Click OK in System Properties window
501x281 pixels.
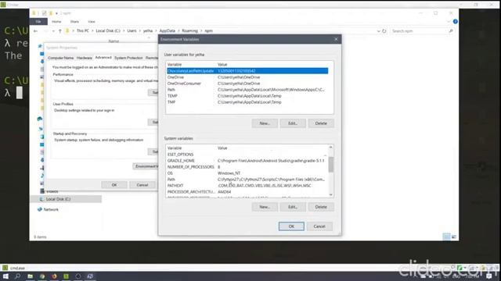114,185
